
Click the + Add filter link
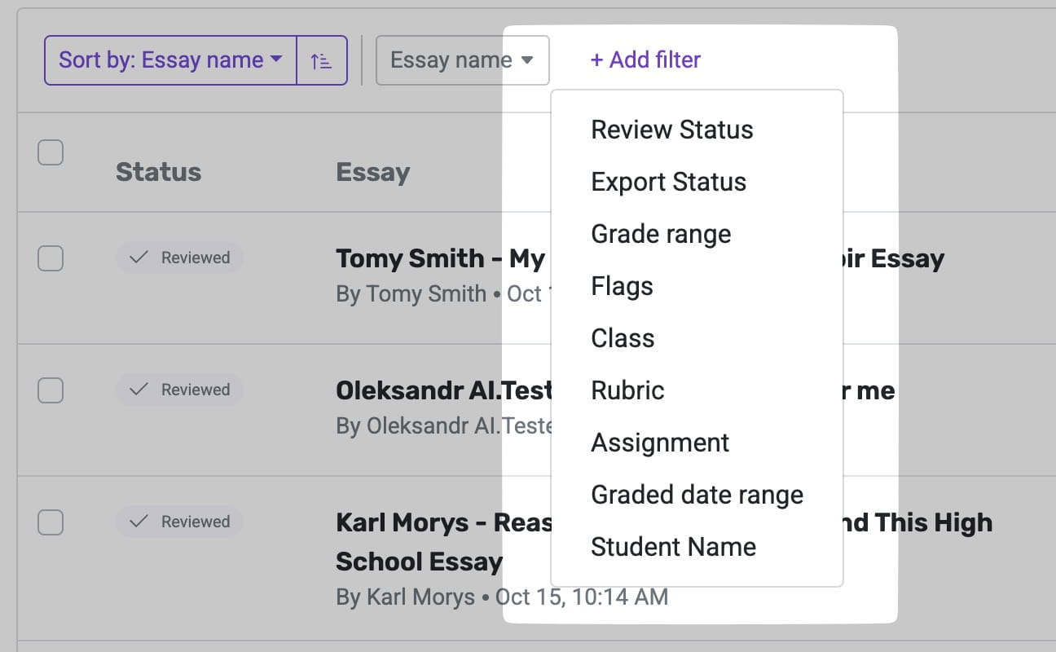(x=645, y=60)
